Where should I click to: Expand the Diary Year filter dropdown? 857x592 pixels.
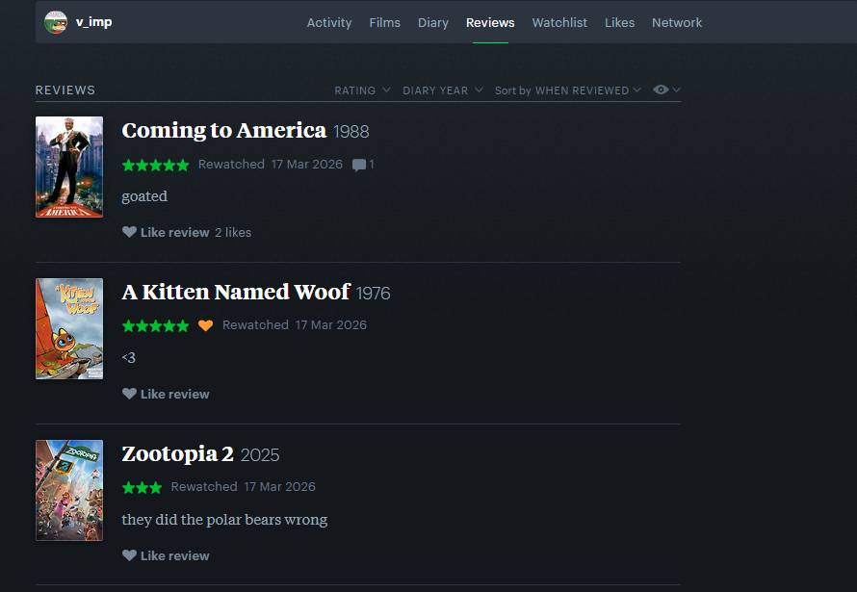click(x=443, y=90)
